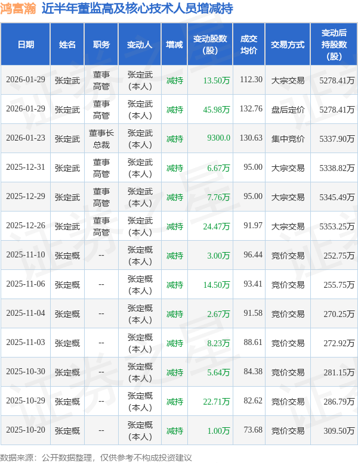Click the date 2025-11-03

(x=26, y=343)
